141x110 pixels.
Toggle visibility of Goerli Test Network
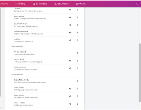pyautogui.click(x=70, y=25)
